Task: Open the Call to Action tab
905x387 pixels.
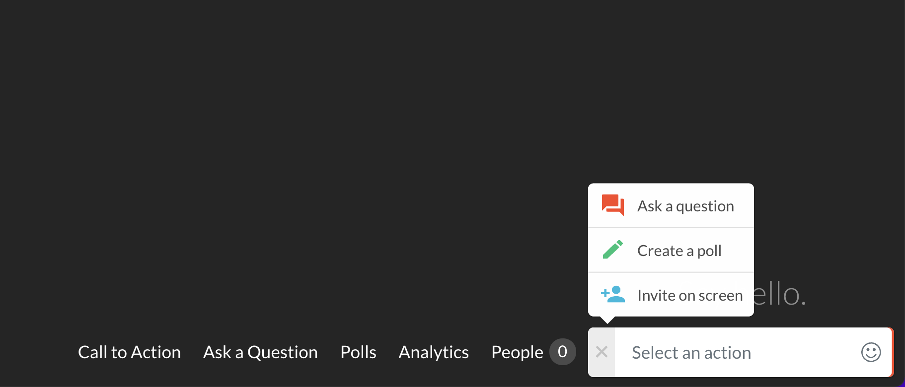Action: click(129, 352)
